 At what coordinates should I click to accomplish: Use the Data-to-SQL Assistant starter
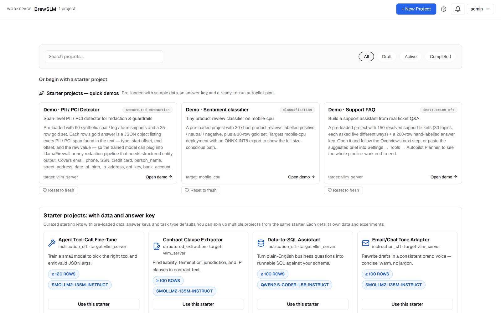pyautogui.click(x=303, y=304)
